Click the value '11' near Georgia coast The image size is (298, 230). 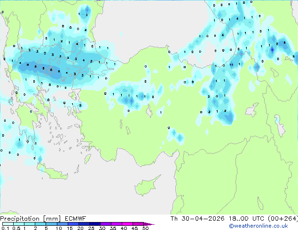pos(231,65)
